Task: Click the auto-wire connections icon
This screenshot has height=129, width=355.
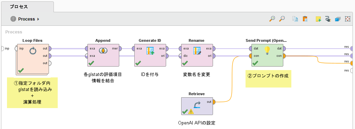Action: pos(328,19)
